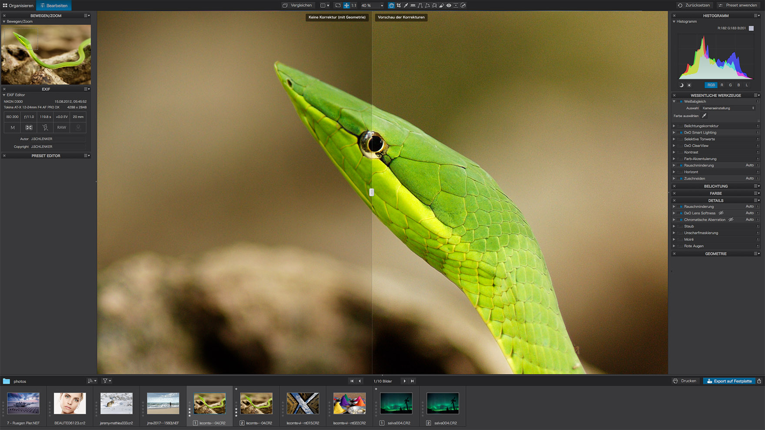Select the crop tool in top toolbar
The width and height of the screenshot is (765, 430).
point(399,6)
